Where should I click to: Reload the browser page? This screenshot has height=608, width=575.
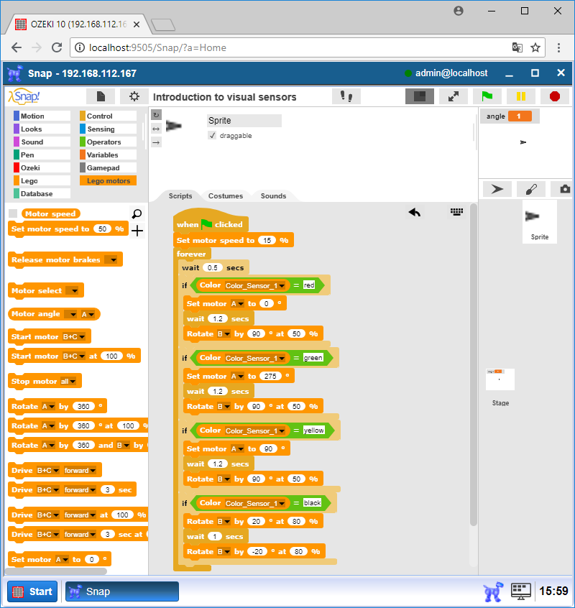(57, 47)
